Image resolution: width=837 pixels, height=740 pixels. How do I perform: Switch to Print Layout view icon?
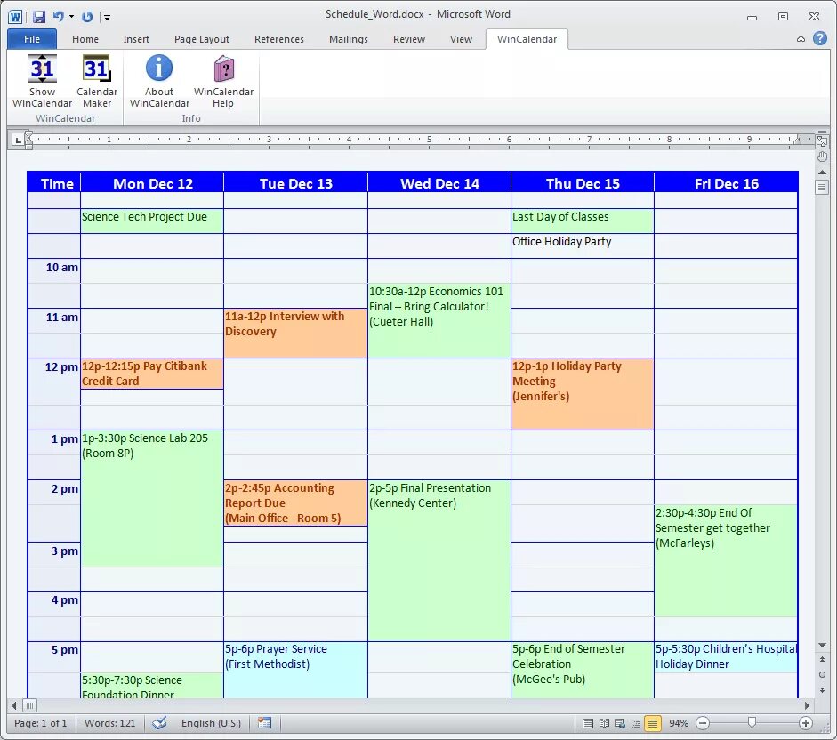pos(588,723)
